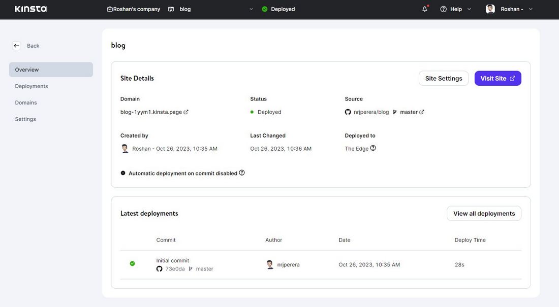Click the company briefcase icon
The height and width of the screenshot is (307, 559).
109,9
